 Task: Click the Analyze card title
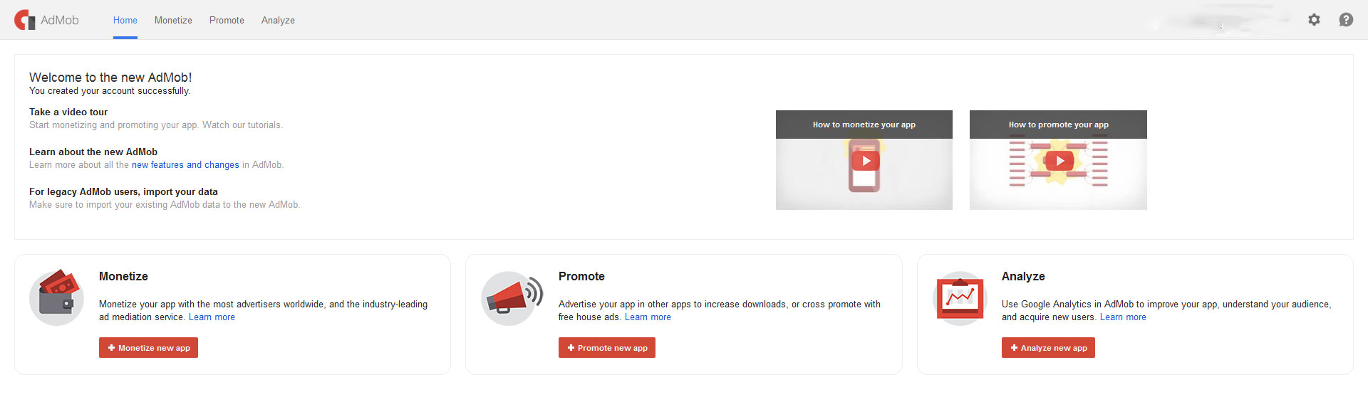point(1023,277)
